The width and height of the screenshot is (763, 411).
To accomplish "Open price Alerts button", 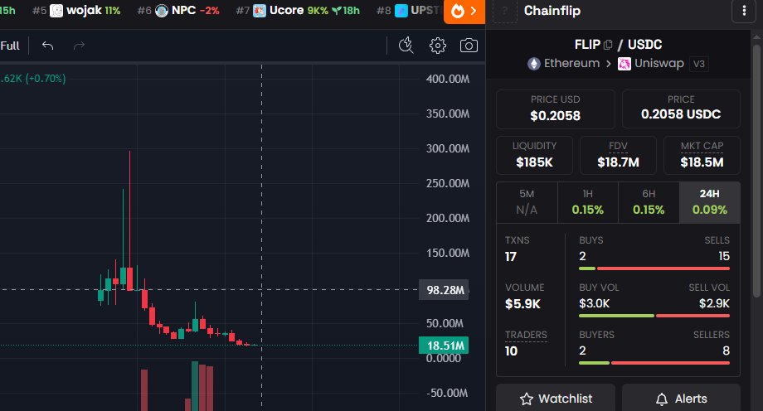I will pos(681,399).
